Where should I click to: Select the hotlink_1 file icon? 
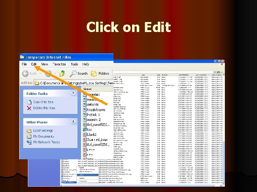coord(85,114)
